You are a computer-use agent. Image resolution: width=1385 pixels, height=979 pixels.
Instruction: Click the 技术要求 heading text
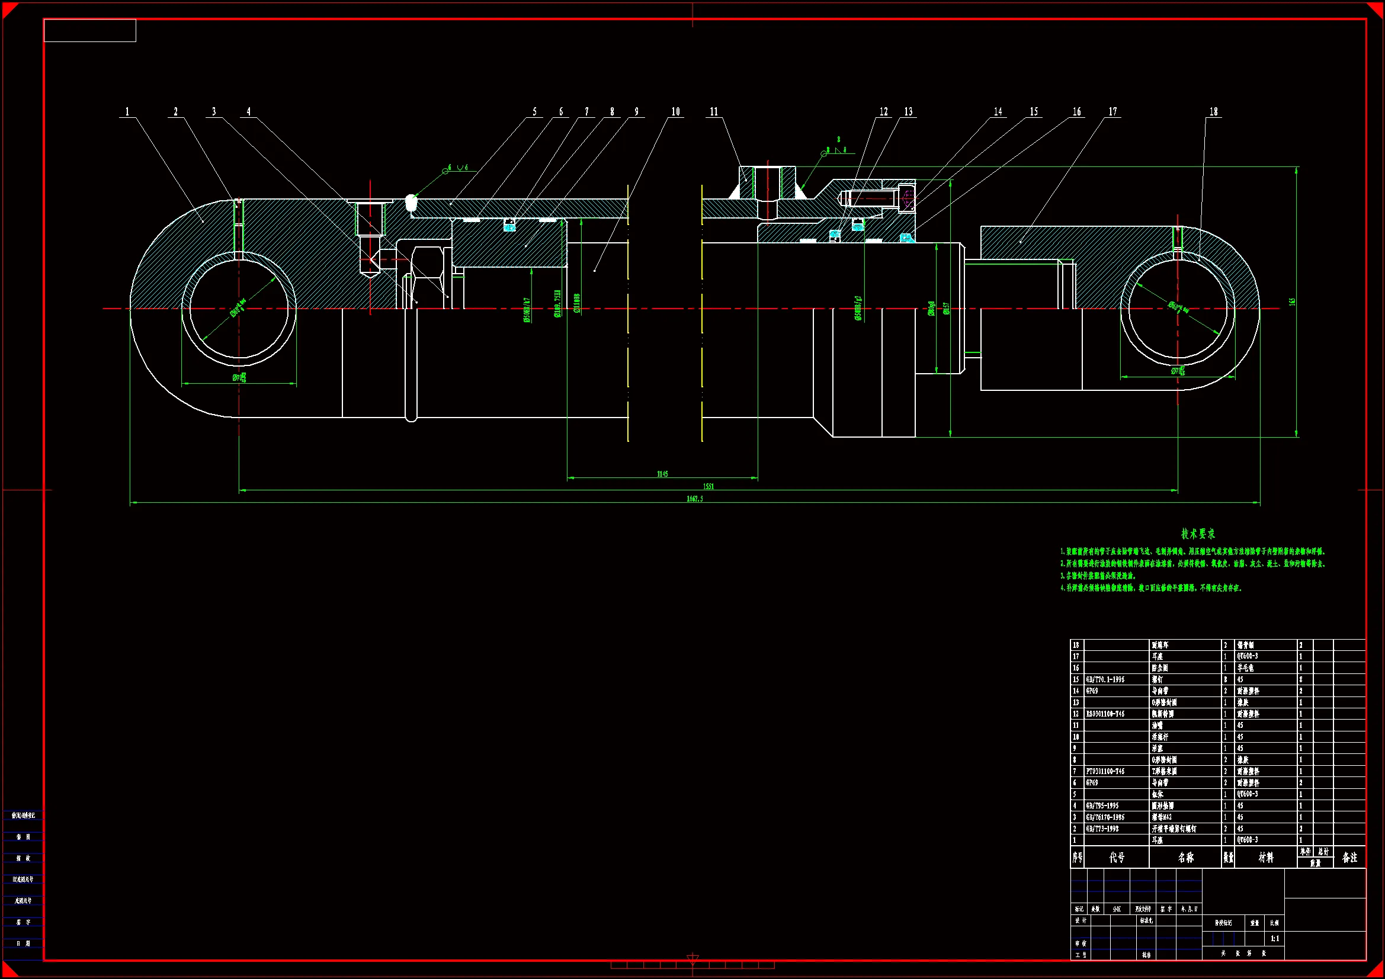[x=1198, y=533]
